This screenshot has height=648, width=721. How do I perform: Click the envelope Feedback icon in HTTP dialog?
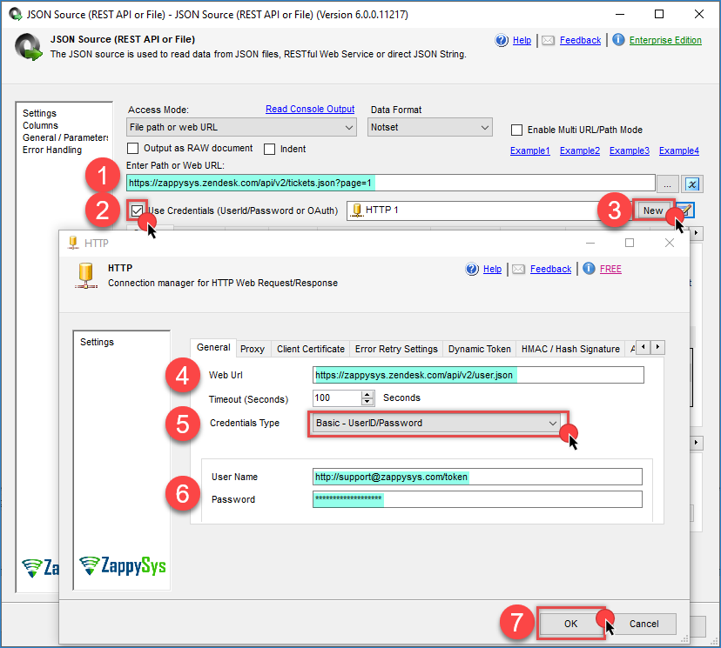point(520,269)
